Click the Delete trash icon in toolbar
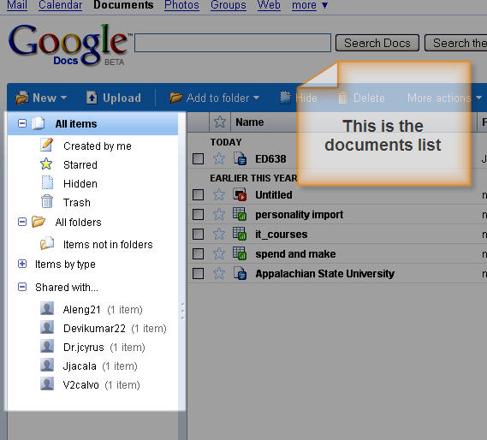This screenshot has height=440, width=487. tap(343, 98)
